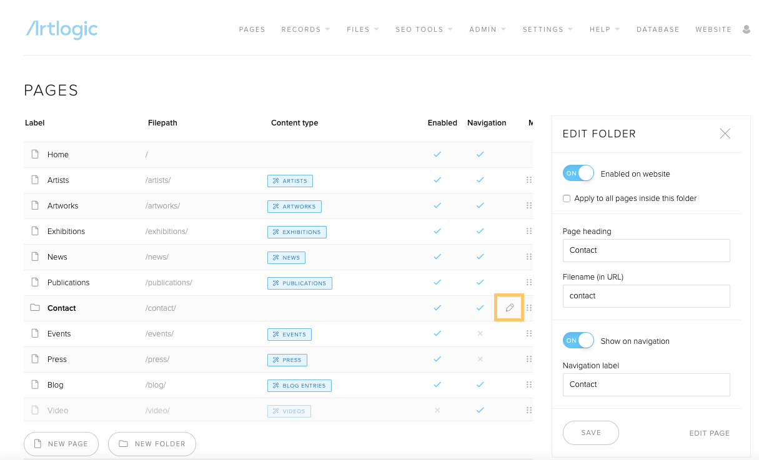This screenshot has height=460, width=759.
Task: Click the /exhibitions/ filepath text
Action: 167,231
